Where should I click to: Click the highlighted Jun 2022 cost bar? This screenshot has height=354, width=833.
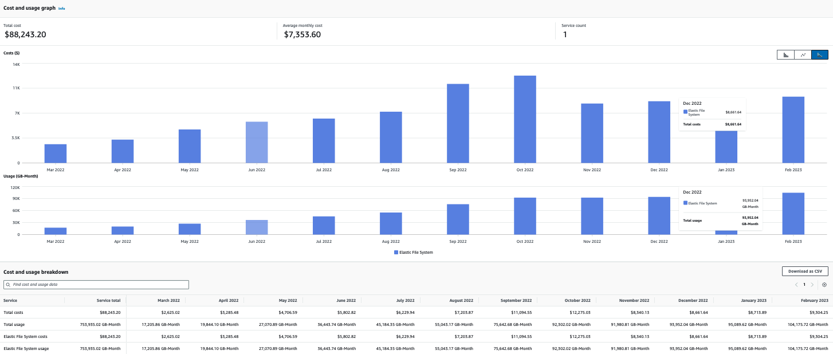(257, 140)
